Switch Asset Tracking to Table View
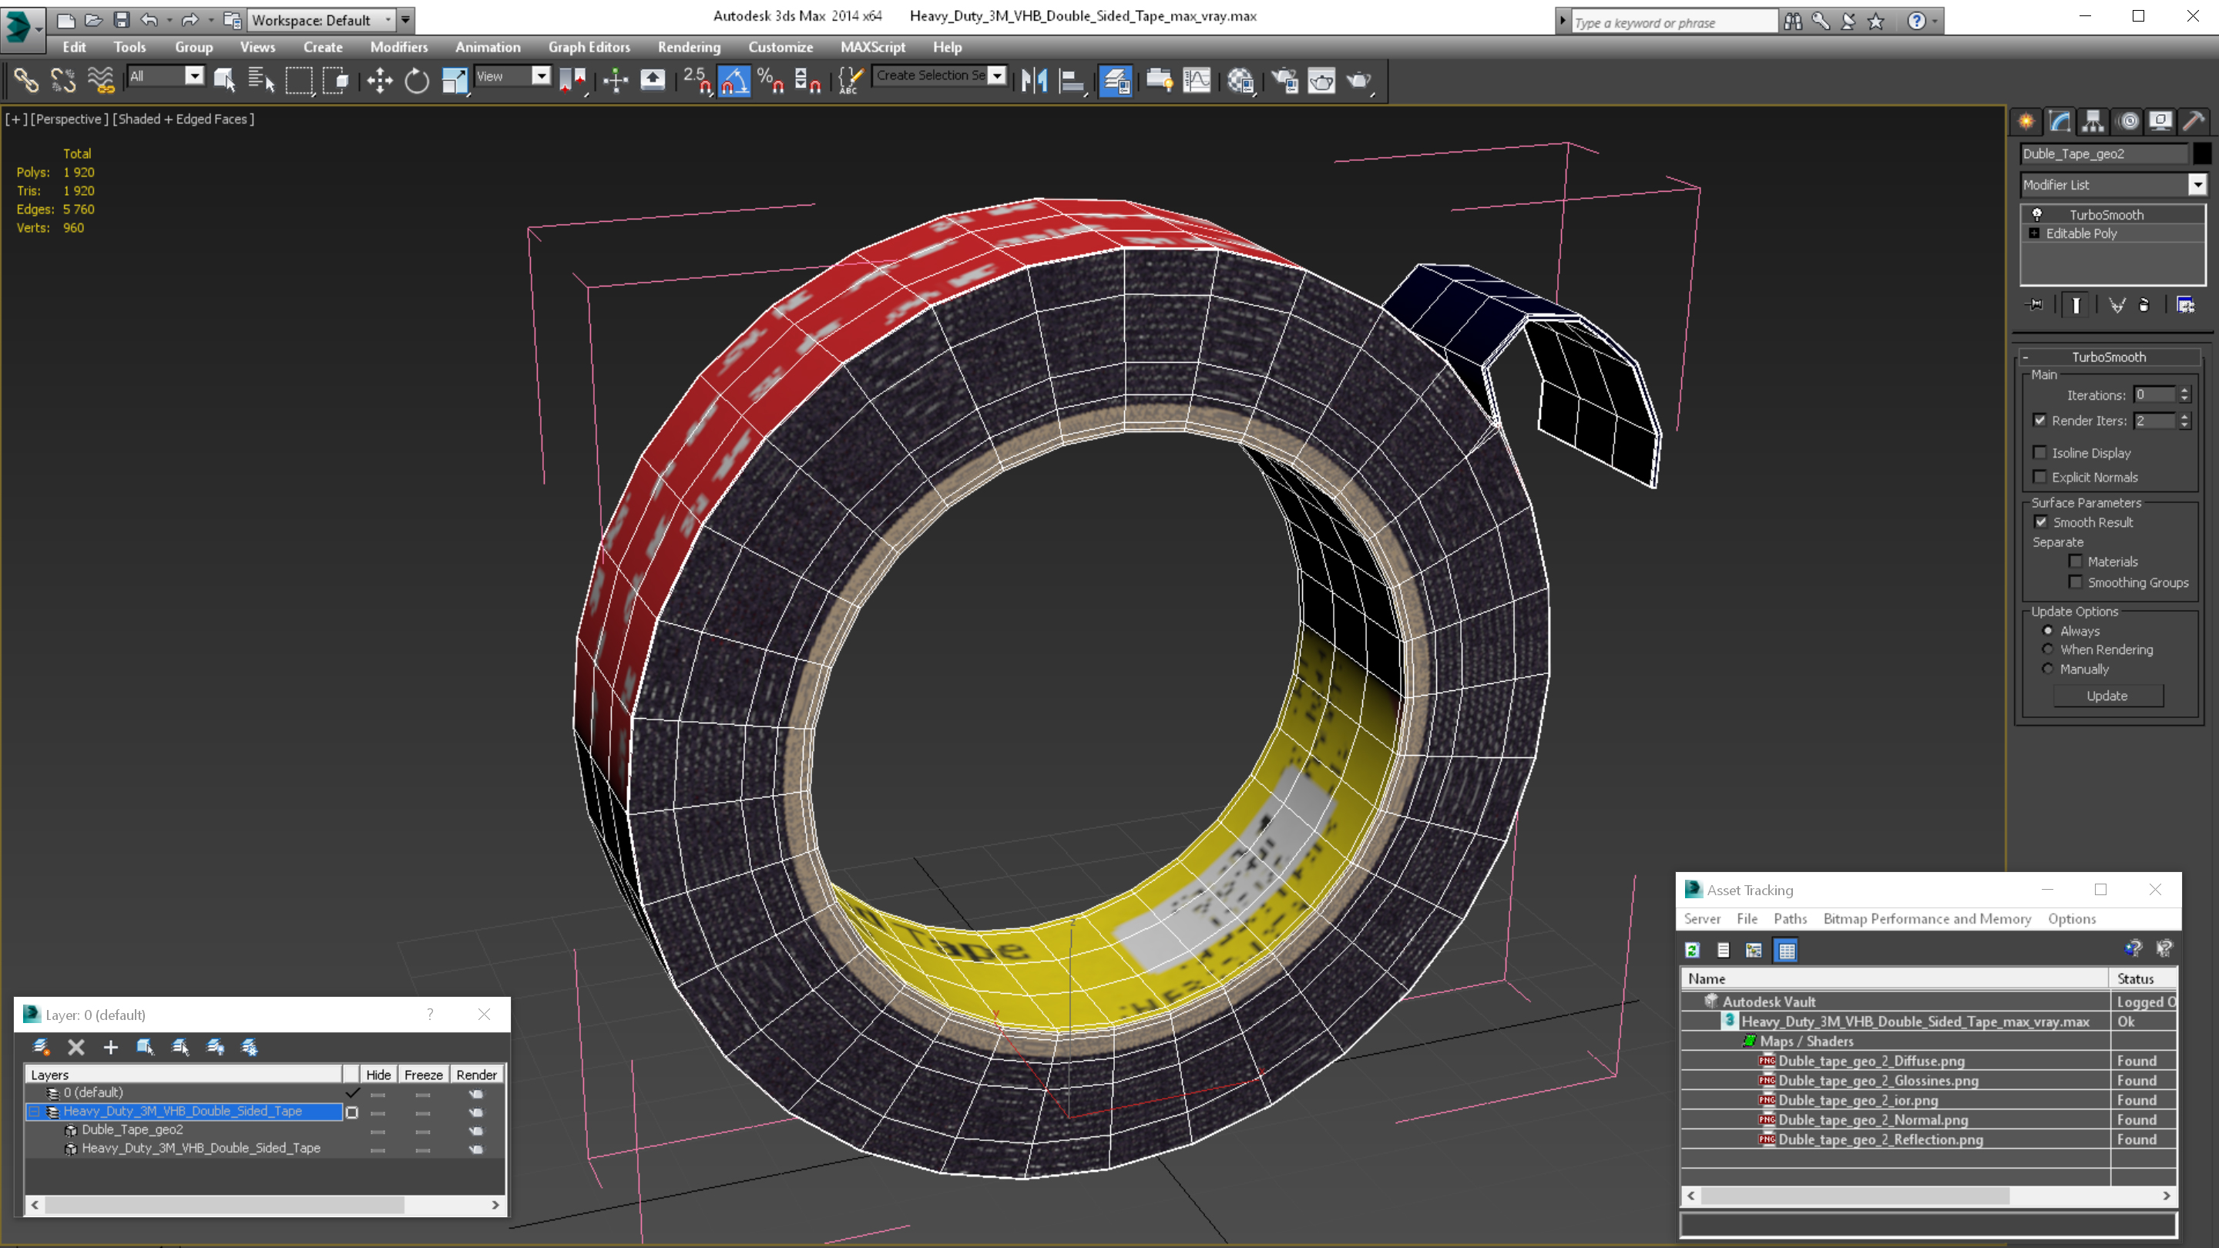Image resolution: width=2219 pixels, height=1248 pixels. 1787,950
